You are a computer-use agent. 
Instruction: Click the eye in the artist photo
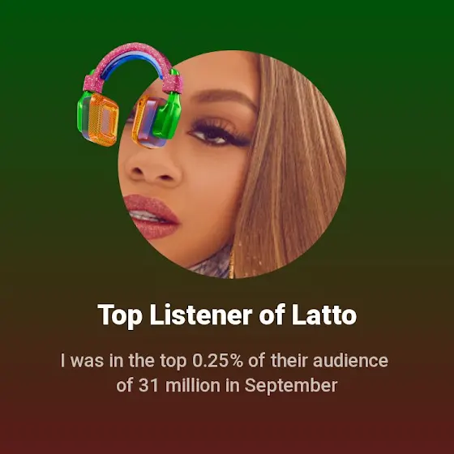[x=220, y=135]
